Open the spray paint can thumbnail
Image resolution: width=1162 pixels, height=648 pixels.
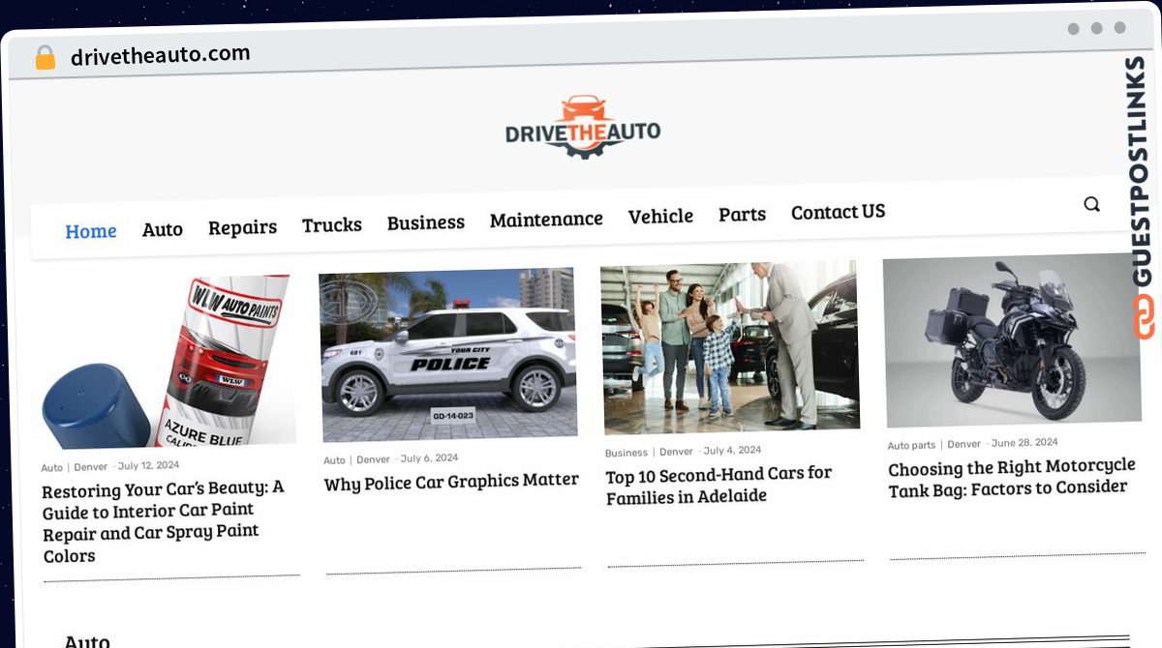(168, 364)
